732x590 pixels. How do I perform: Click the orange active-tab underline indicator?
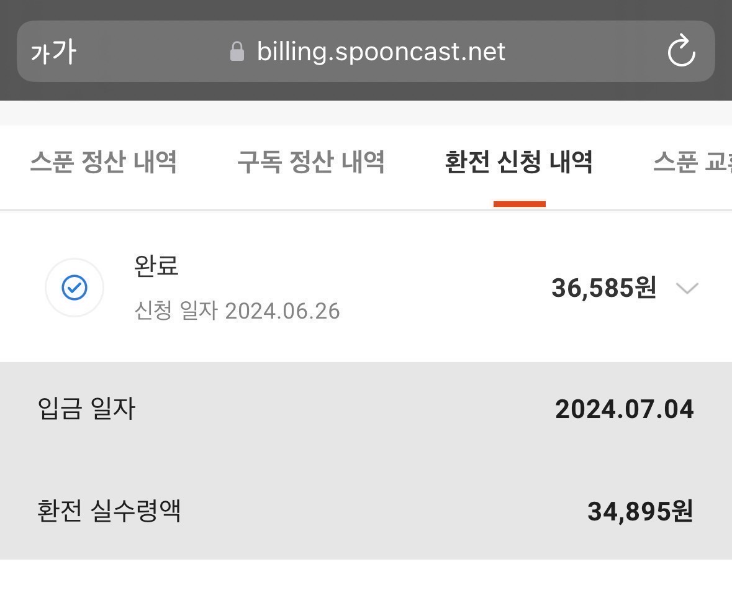[519, 204]
